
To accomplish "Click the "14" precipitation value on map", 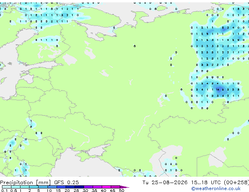I will click(x=218, y=90).
